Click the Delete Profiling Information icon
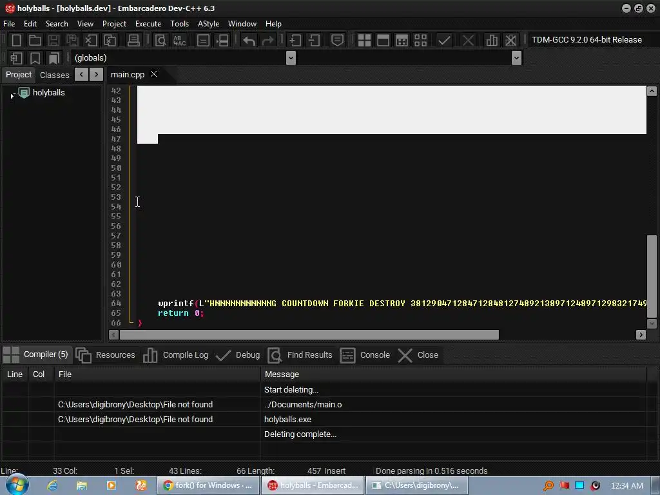This screenshot has height=495, width=660. coord(510,41)
